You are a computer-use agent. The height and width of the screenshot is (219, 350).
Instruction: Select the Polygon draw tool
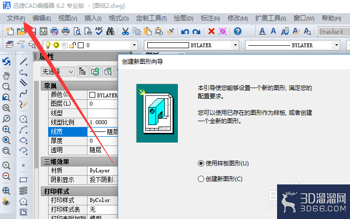tap(23, 201)
